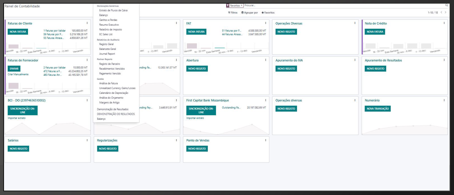Click the search magnifier icon
454x195 pixels.
(x=447, y=5)
